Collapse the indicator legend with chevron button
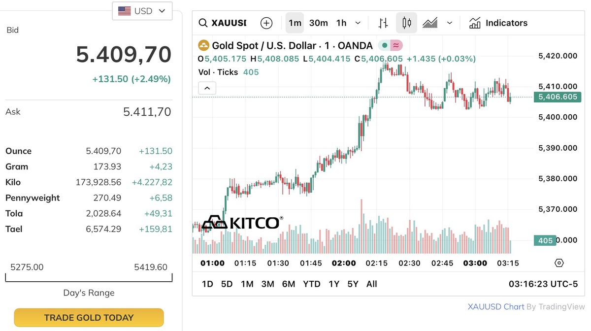This screenshot has width=591, height=331. click(x=207, y=88)
